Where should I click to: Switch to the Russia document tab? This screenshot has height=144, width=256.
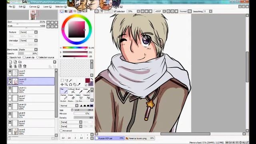109,138
